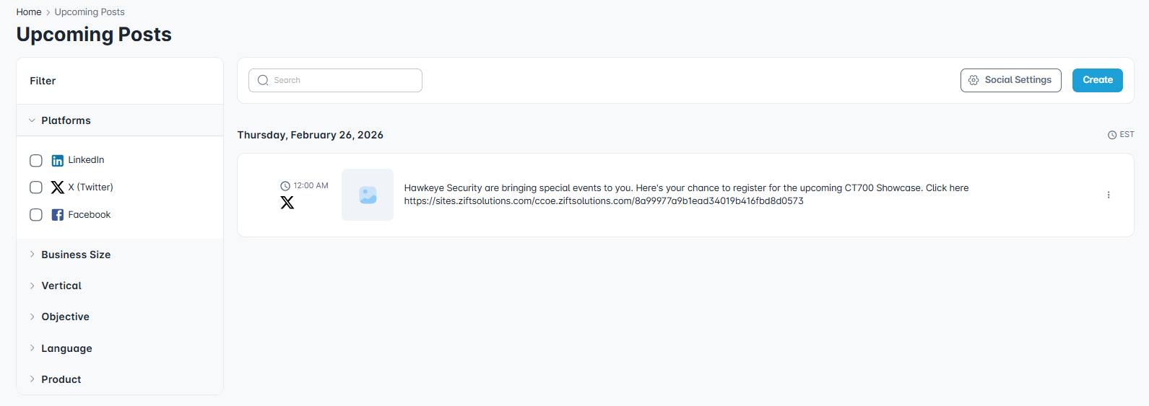This screenshot has height=406, width=1149.
Task: Click the LinkedIn logo icon
Action: coord(58,160)
